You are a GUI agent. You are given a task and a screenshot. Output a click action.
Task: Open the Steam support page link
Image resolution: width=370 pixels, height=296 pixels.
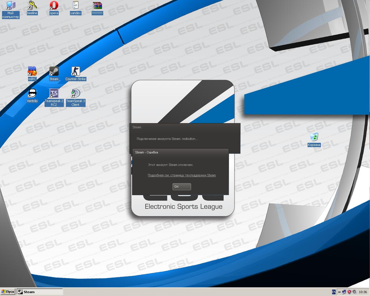point(182,175)
